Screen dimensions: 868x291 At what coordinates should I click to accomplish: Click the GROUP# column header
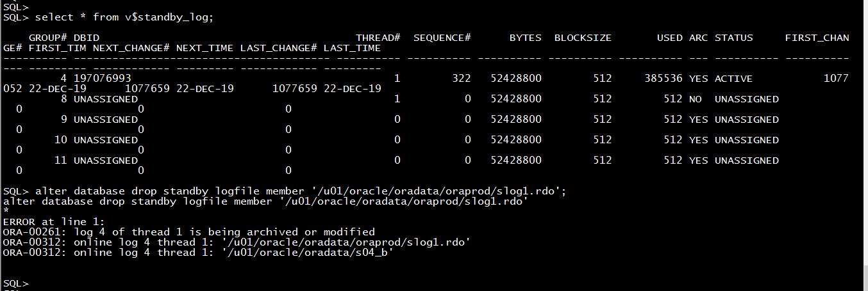(x=48, y=38)
